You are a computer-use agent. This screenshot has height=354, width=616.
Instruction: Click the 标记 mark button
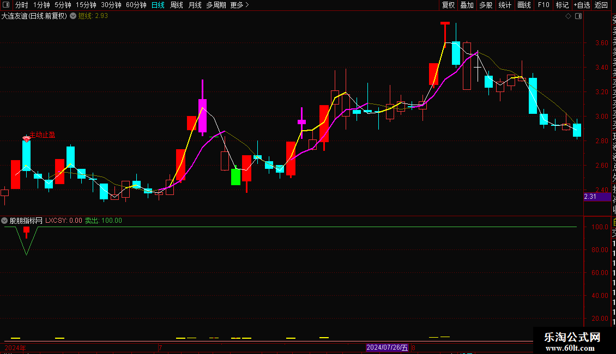pos(562,5)
